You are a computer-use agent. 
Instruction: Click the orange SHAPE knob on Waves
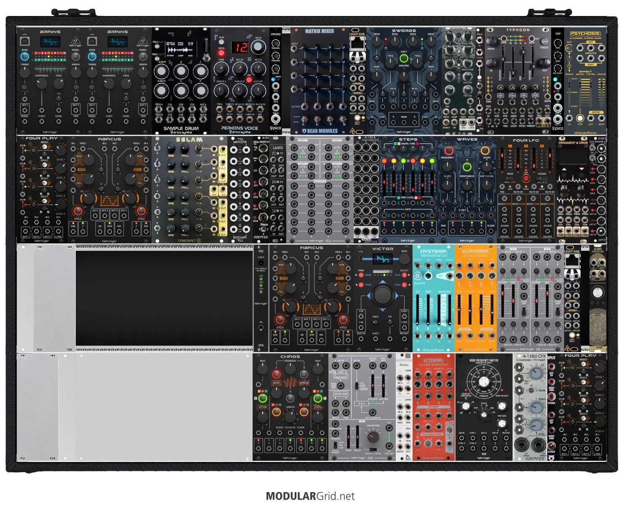click(x=485, y=150)
